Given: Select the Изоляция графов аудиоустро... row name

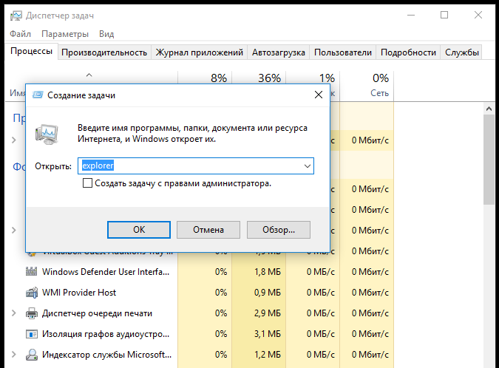Looking at the screenshot, I should click(x=106, y=334).
